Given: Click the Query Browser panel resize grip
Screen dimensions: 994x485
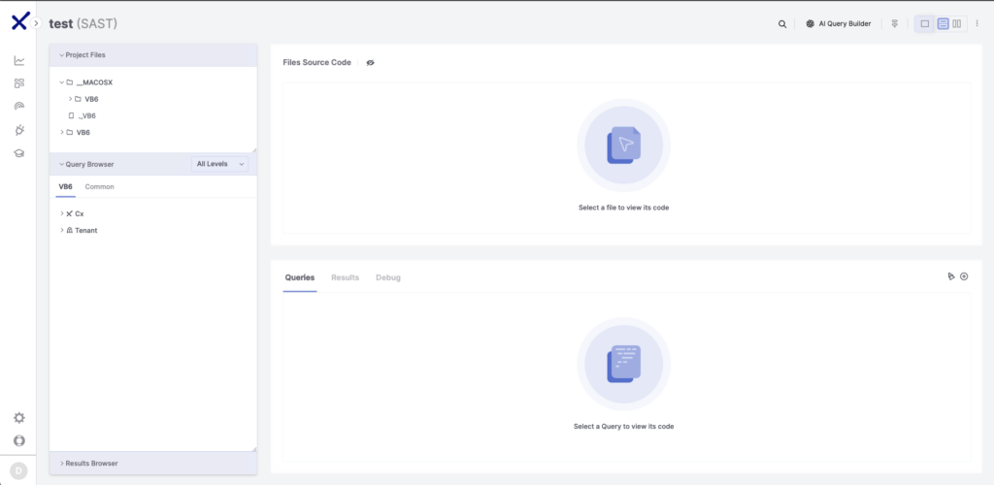Looking at the screenshot, I should point(253,449).
